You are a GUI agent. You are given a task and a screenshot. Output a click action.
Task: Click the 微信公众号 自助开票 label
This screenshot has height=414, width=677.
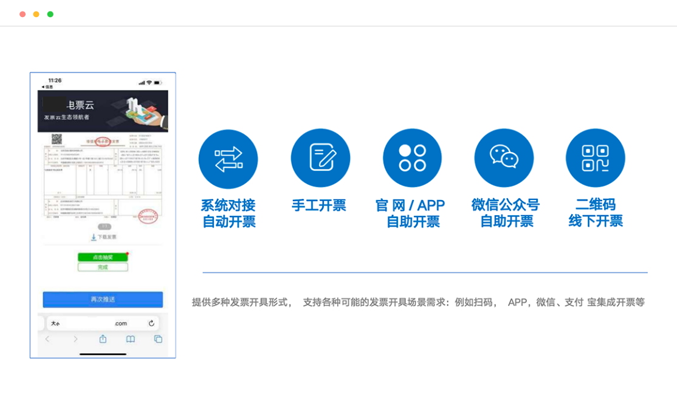(506, 213)
